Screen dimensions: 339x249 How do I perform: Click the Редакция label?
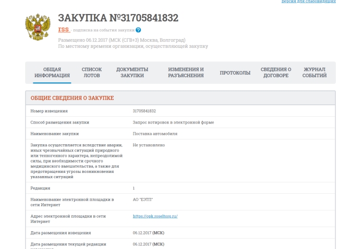point(40,189)
